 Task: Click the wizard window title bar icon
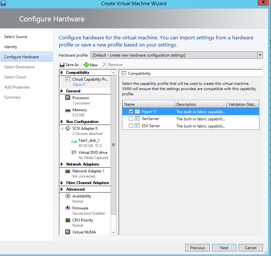(x=3, y=3)
